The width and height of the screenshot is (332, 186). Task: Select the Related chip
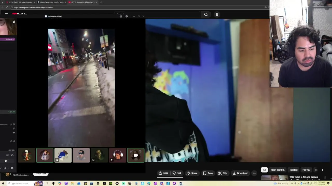[x=293, y=170]
